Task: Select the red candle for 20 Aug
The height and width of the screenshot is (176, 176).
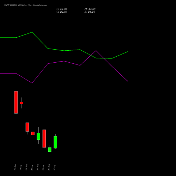Action: [x=27, y=127]
